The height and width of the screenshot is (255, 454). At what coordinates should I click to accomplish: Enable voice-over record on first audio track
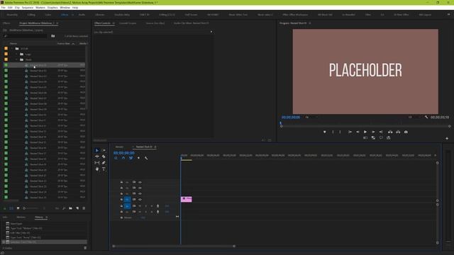[157, 206]
